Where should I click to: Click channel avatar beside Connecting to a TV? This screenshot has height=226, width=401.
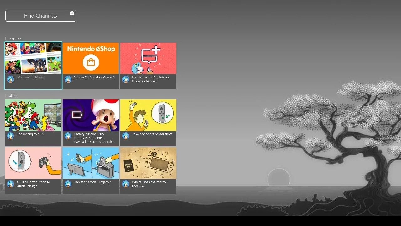click(x=11, y=136)
